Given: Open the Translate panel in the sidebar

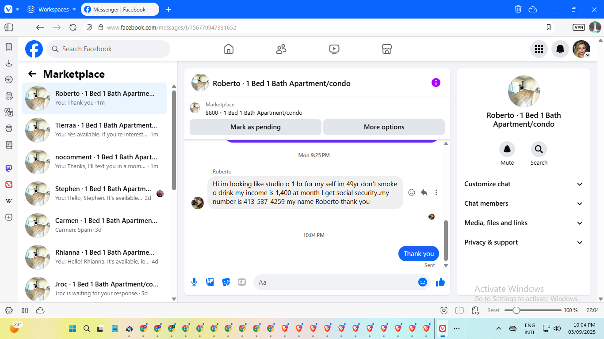Looking at the screenshot, I should coord(9,112).
